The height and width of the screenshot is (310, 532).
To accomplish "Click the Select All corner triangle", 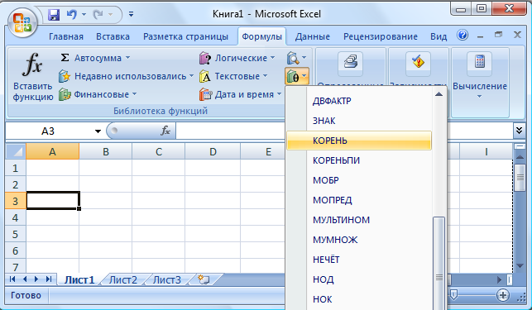I will point(16,151).
